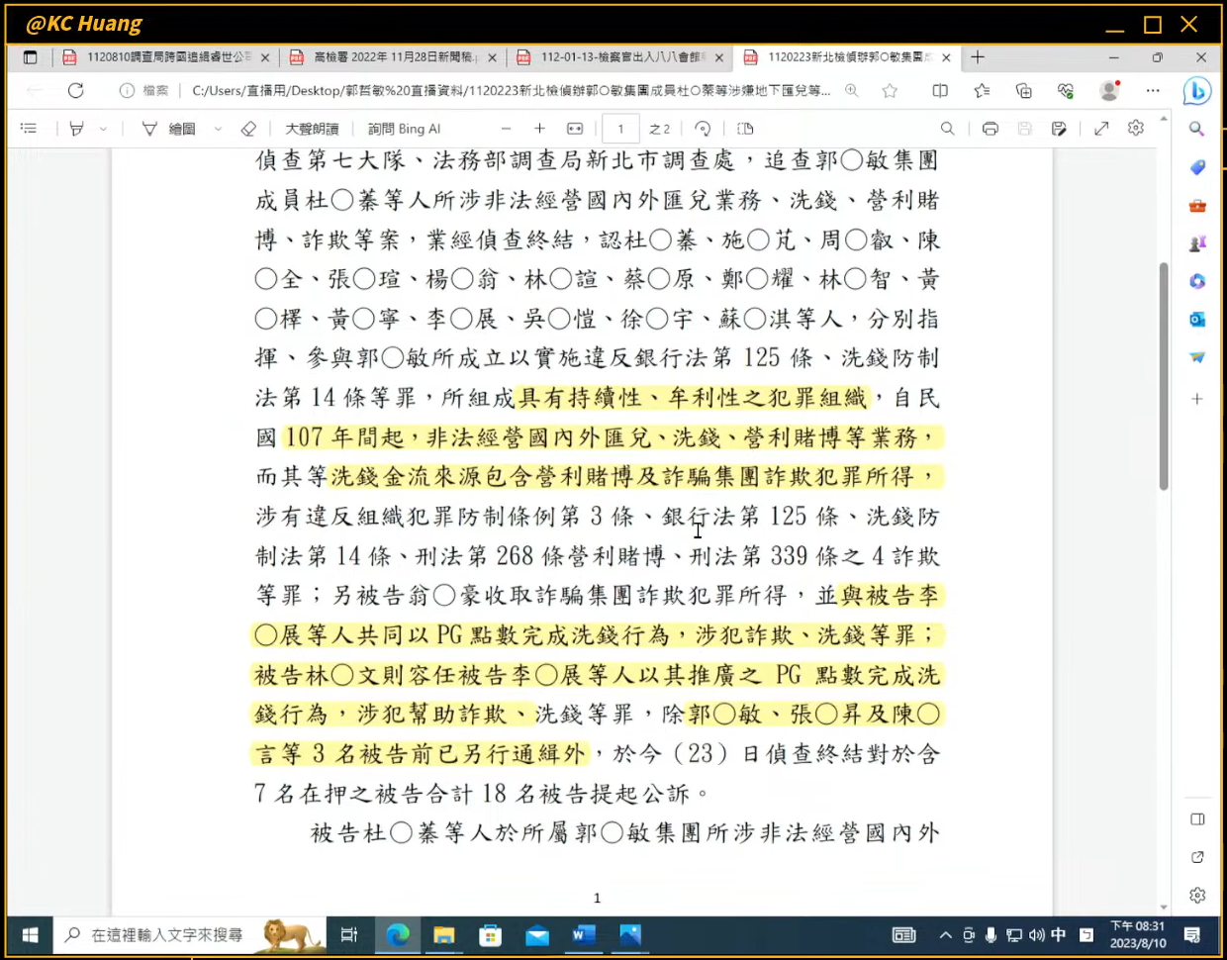Click the 詢問 Bing AI button
The image size is (1227, 960).
click(x=404, y=129)
